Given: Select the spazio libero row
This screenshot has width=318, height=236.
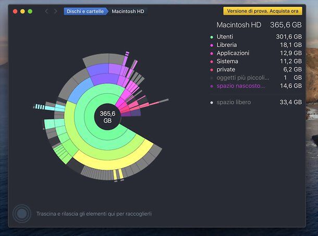Looking at the screenshot, I should click(256, 102).
